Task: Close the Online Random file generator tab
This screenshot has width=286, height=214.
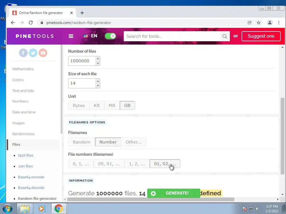Action: point(71,13)
